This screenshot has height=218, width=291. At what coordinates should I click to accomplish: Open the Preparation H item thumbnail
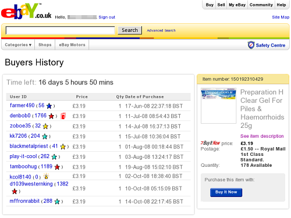click(219, 106)
